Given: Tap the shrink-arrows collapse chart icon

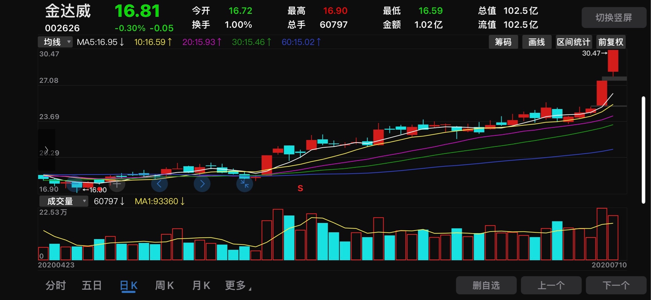Looking at the screenshot, I should 245,184.
